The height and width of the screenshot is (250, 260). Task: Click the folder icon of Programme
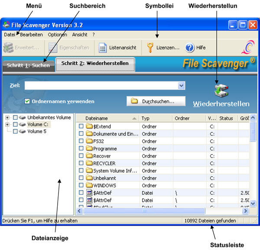coord(89,148)
